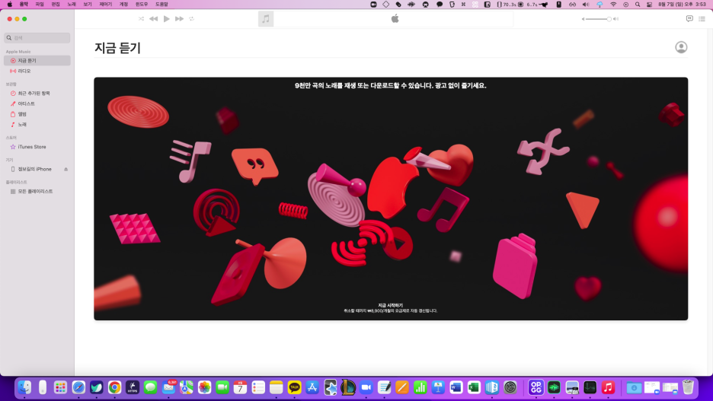Image resolution: width=713 pixels, height=401 pixels.
Task: Open Notes from the Dock
Action: point(276,387)
